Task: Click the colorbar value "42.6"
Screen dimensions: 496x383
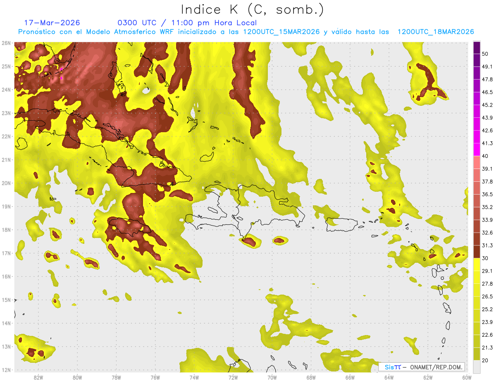Action: [487, 131]
